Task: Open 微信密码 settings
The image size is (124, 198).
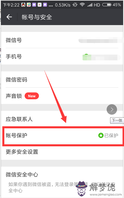Action: 62,80
